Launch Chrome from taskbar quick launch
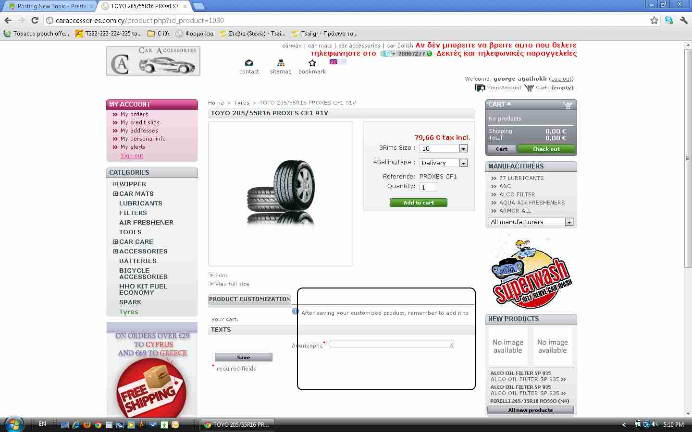Screen dimensions: 692x432 98,424
